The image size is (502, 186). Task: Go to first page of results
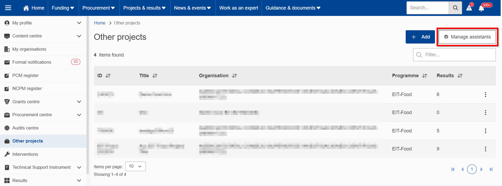[453, 169]
